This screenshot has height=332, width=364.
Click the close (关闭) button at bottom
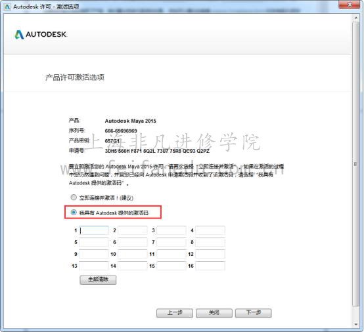[x=214, y=313]
